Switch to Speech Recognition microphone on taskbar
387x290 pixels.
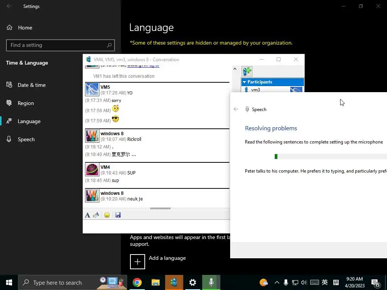click(211, 282)
